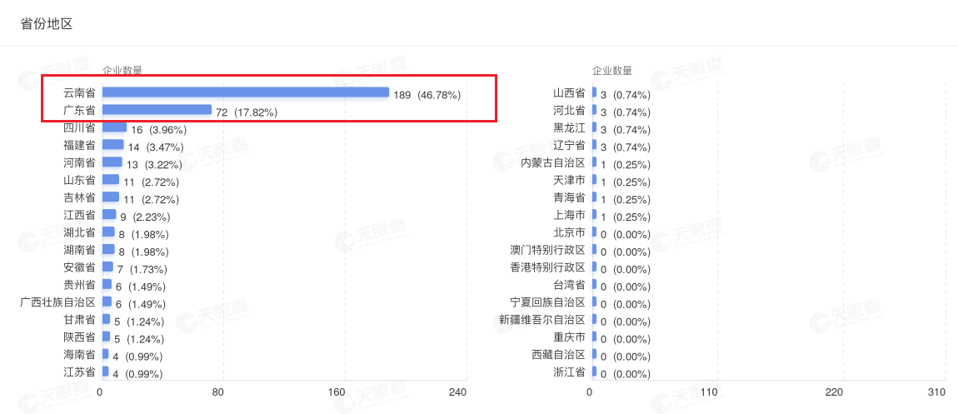The image size is (958, 414).
Task: Click the 河北省 bar in right chart
Action: click(x=594, y=110)
